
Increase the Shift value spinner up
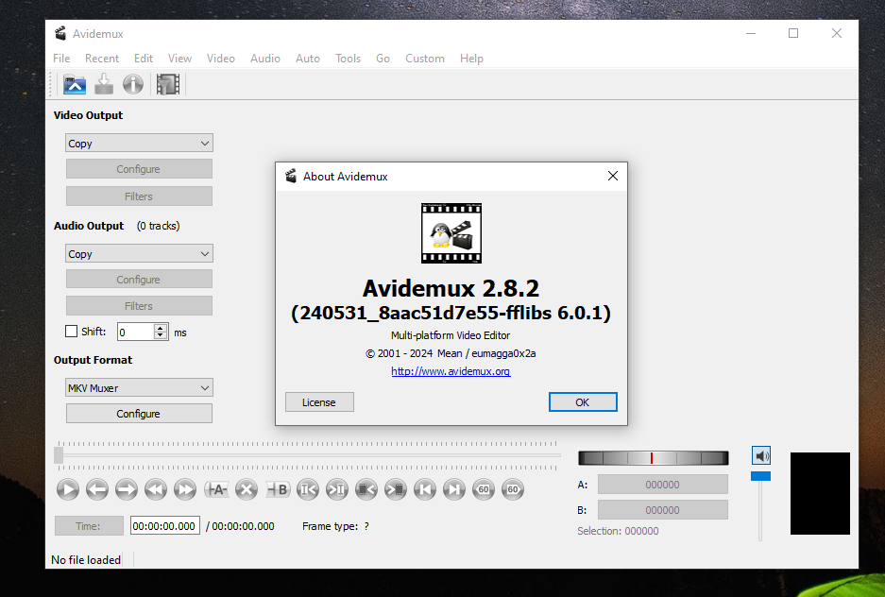pyautogui.click(x=161, y=328)
